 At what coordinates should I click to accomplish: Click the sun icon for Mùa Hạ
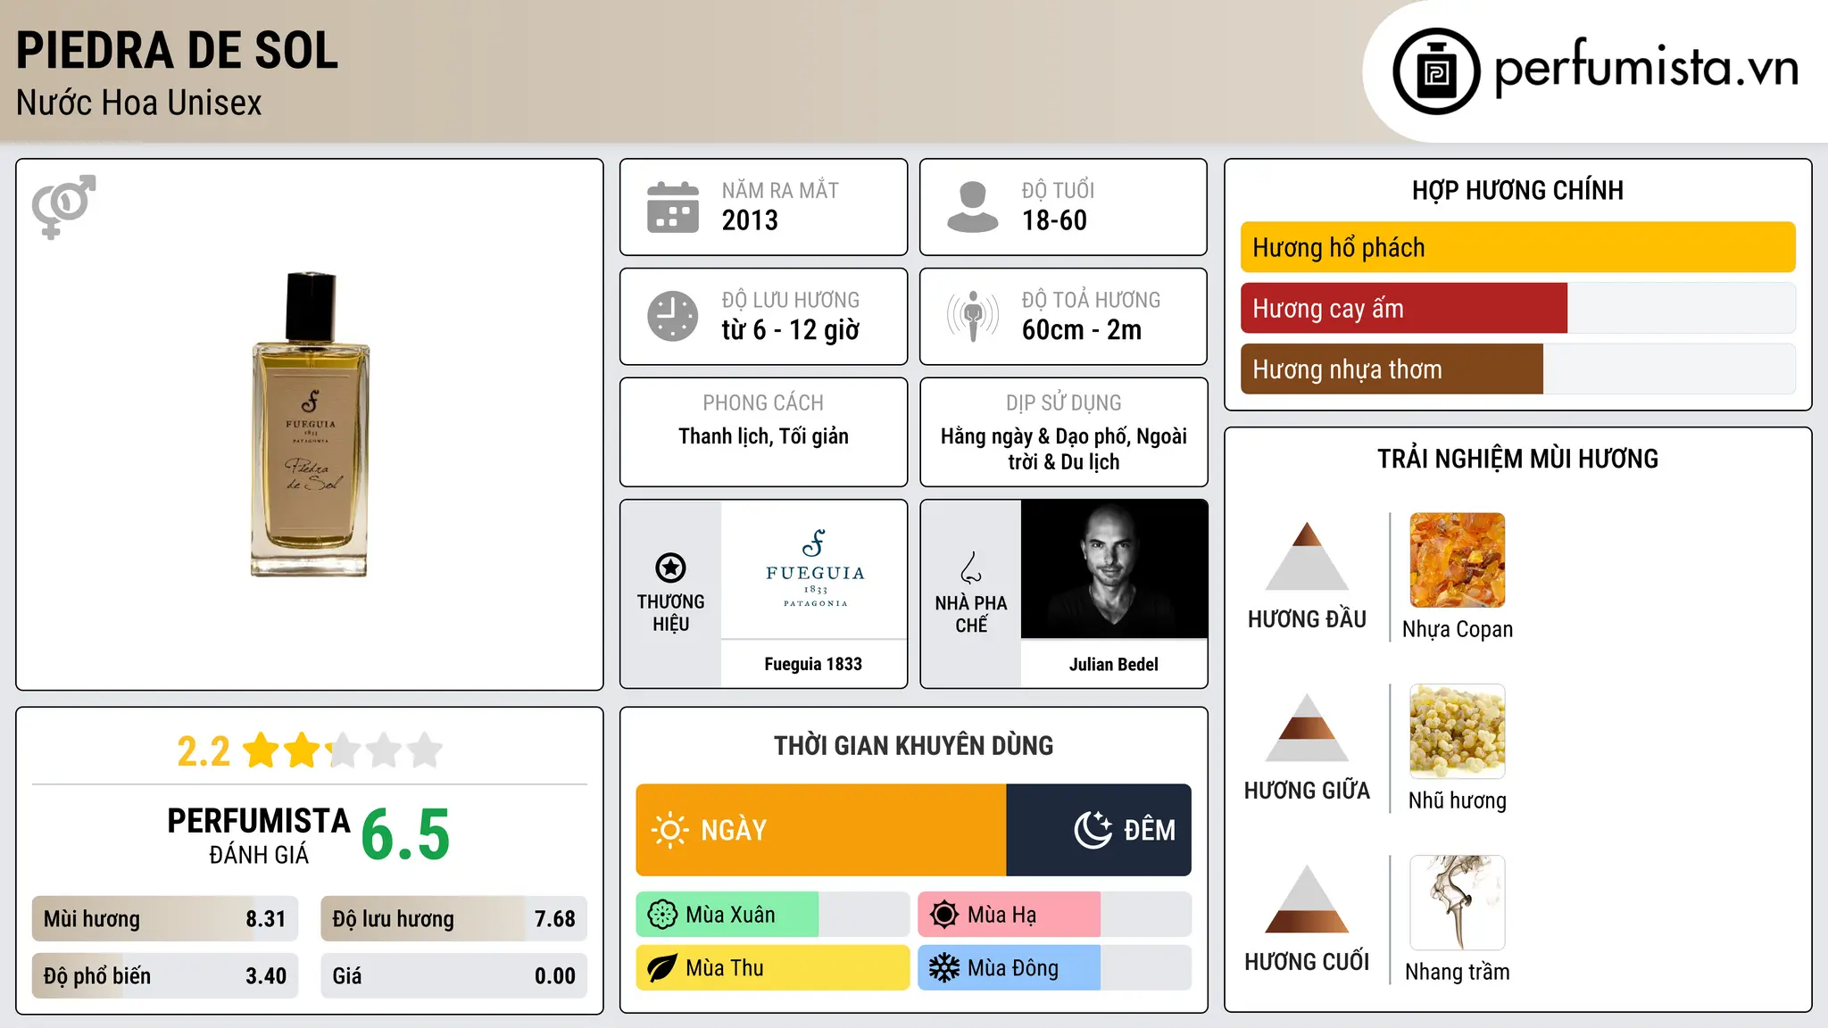pyautogui.click(x=944, y=915)
